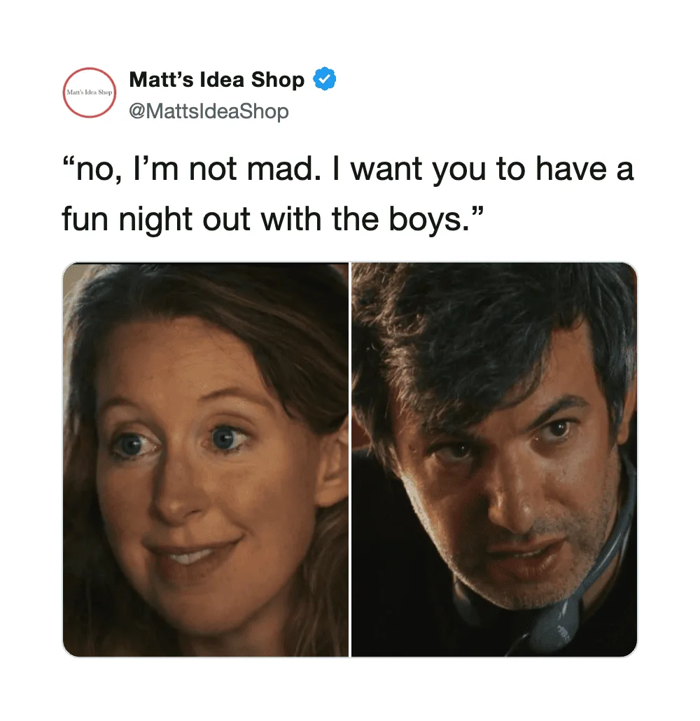Visit the @MattsIdeaShop handle link
Viewport: 700px width, 721px height.
(209, 111)
